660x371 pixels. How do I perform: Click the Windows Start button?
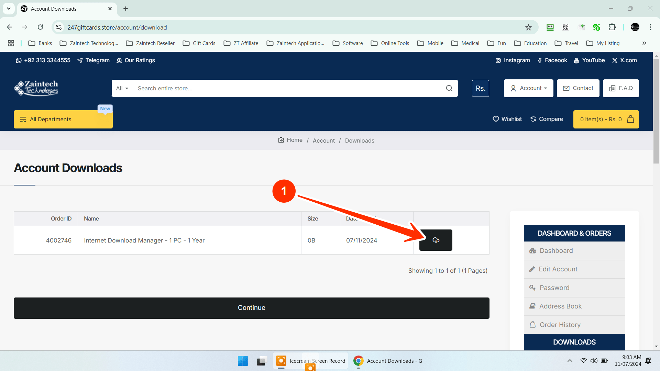coord(243,361)
